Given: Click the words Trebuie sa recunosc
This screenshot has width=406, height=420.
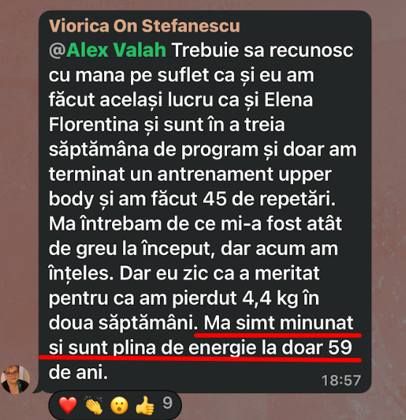Looking at the screenshot, I should [x=263, y=50].
